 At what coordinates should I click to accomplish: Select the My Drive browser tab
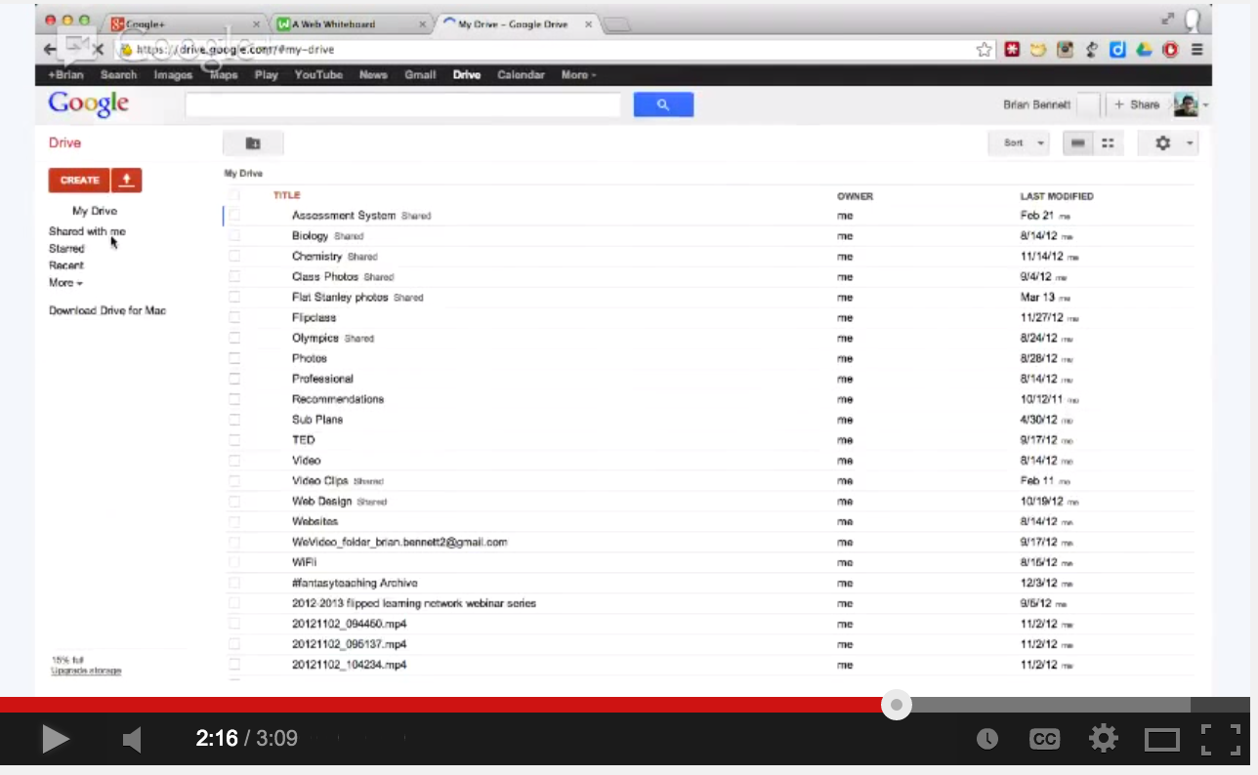click(518, 23)
